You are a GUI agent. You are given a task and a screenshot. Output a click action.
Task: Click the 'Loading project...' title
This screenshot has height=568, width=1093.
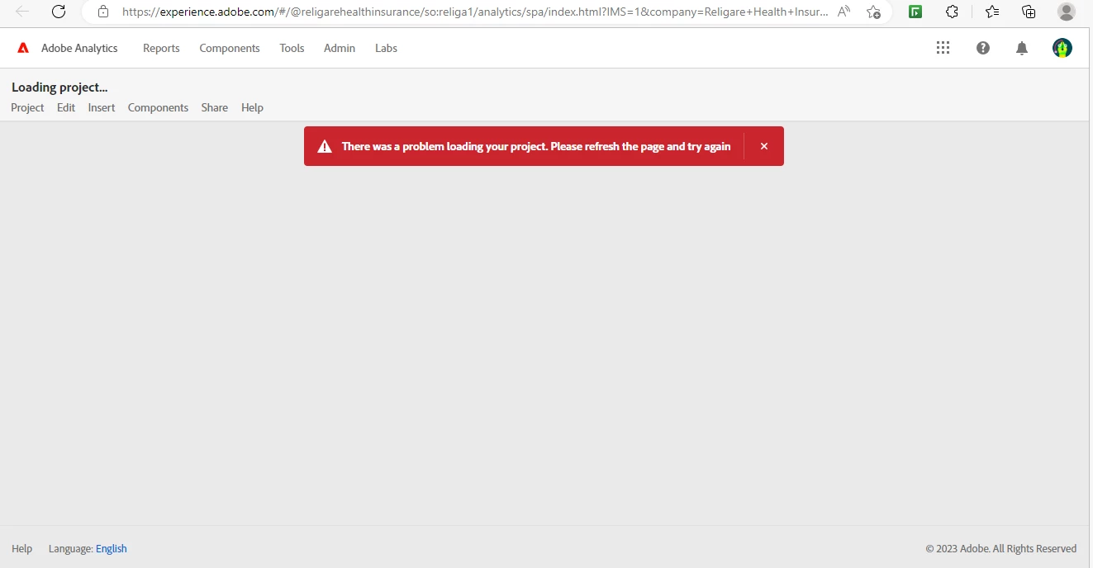pyautogui.click(x=59, y=88)
